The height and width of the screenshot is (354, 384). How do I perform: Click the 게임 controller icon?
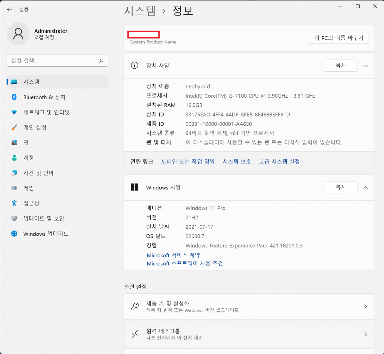pyautogui.click(x=14, y=188)
